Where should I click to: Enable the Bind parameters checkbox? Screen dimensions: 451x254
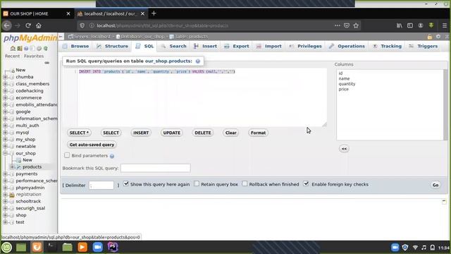67,155
